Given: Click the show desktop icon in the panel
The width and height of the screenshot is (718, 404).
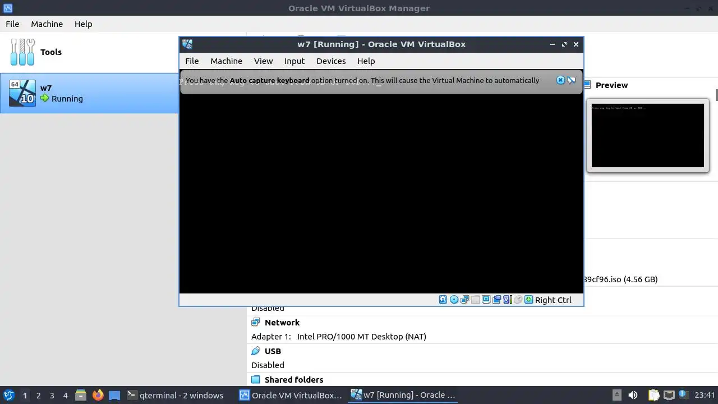Looking at the screenshot, I should coord(114,395).
